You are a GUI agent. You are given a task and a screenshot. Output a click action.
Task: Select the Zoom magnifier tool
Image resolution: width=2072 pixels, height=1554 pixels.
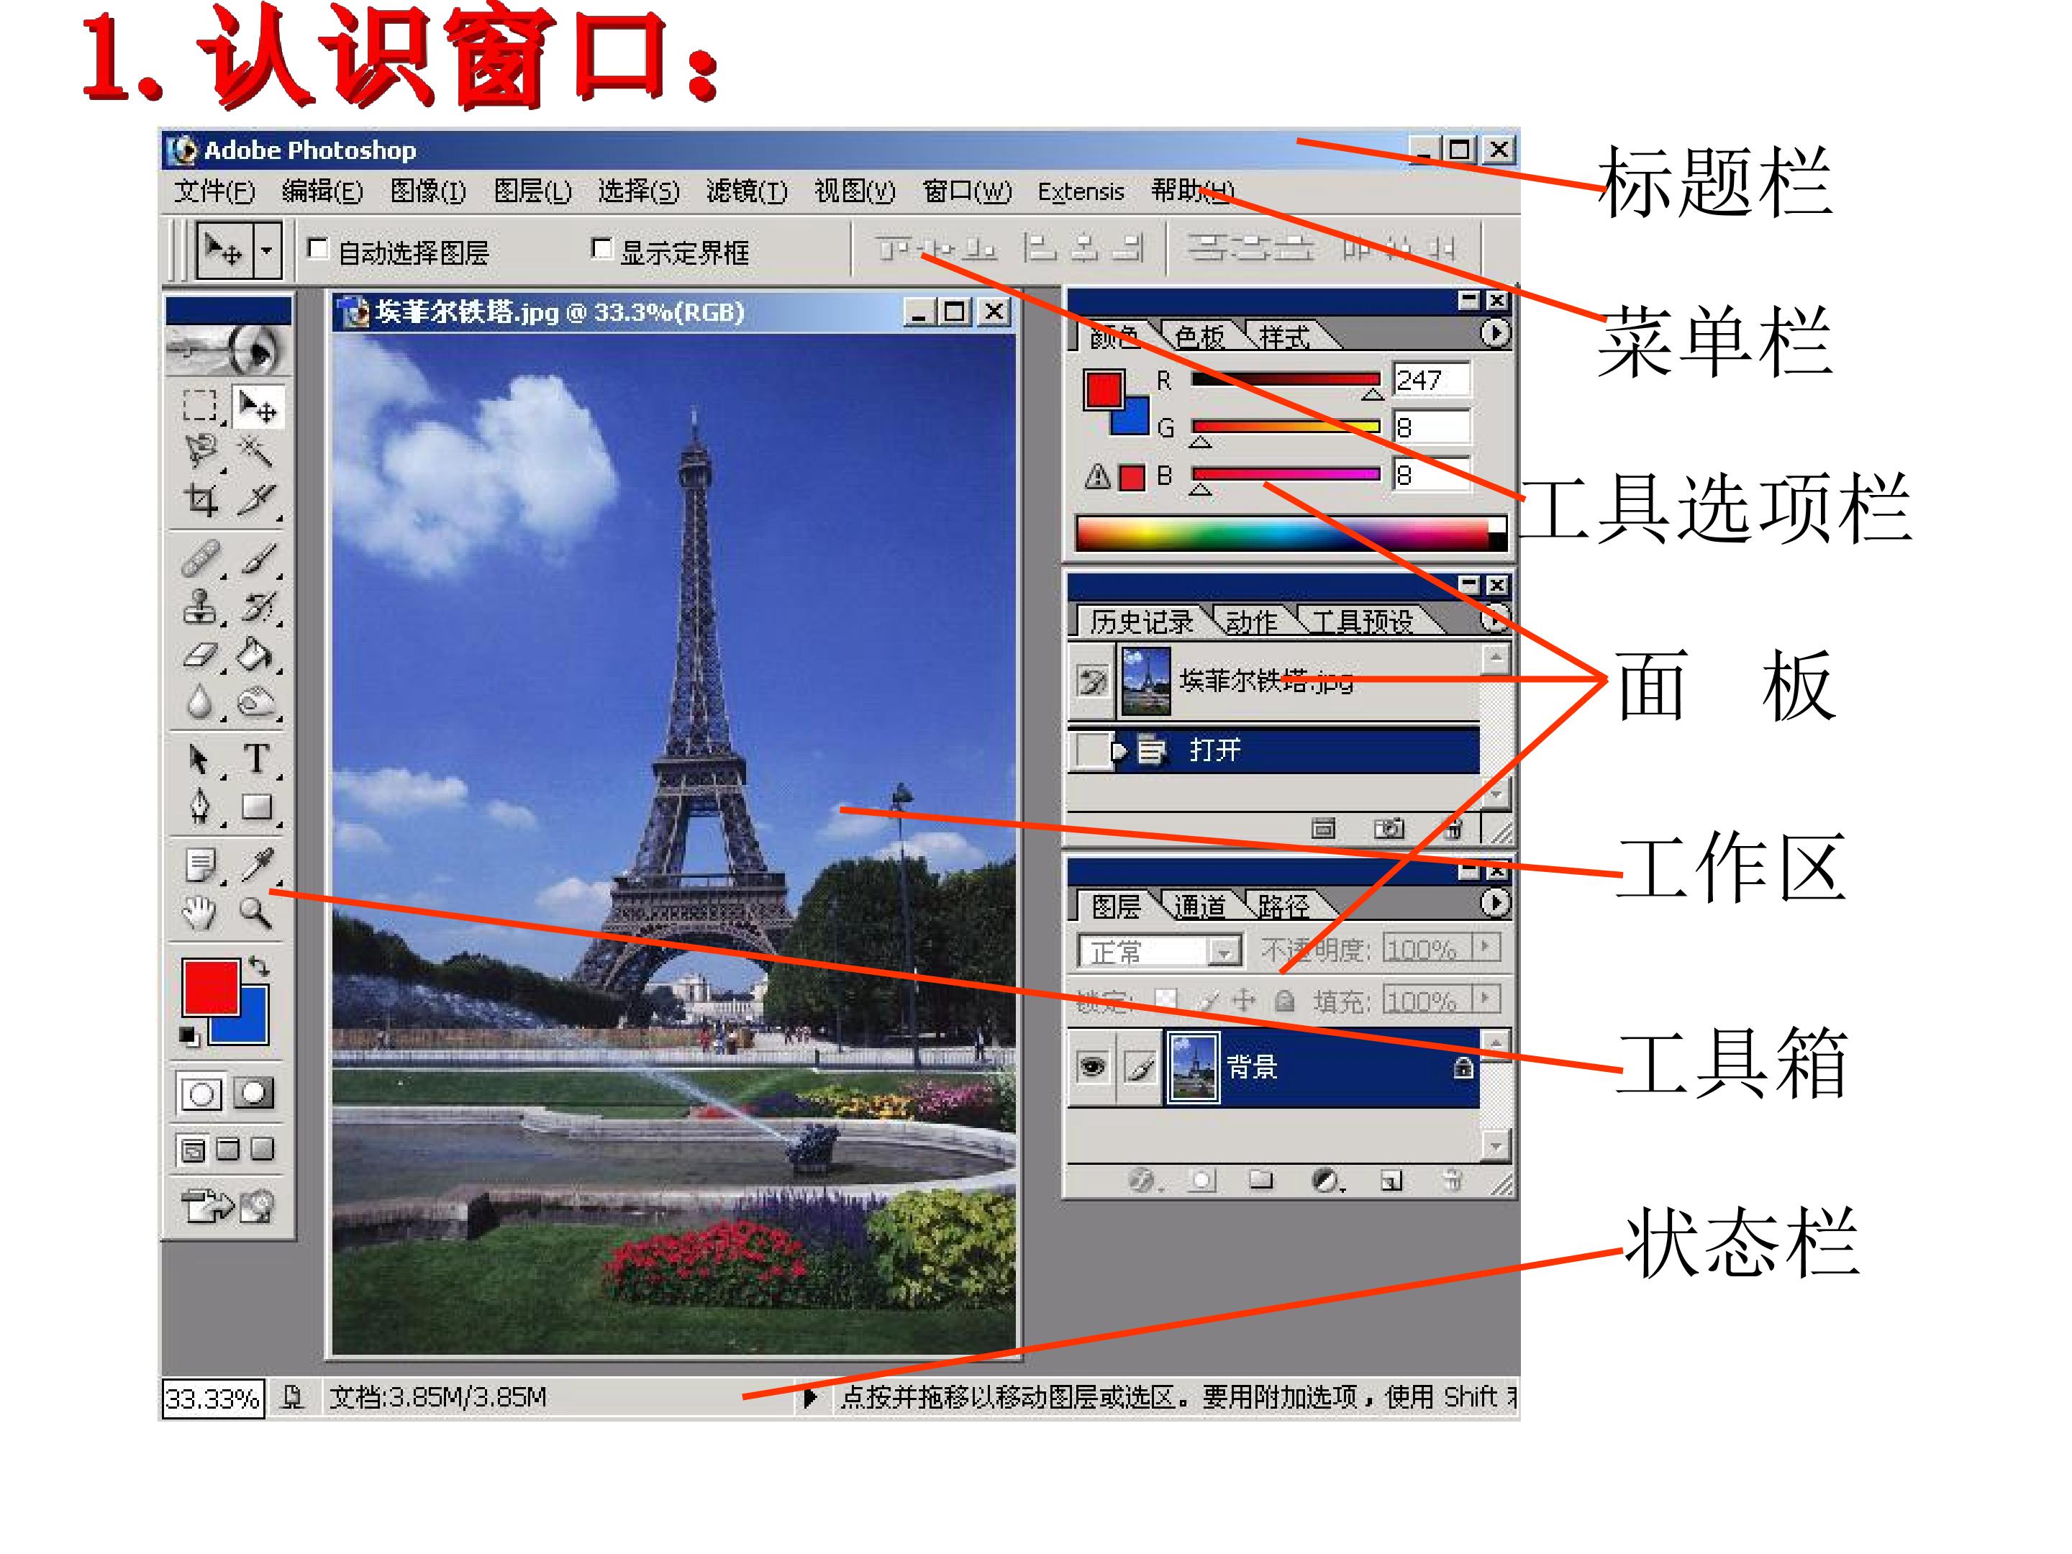coord(255,912)
